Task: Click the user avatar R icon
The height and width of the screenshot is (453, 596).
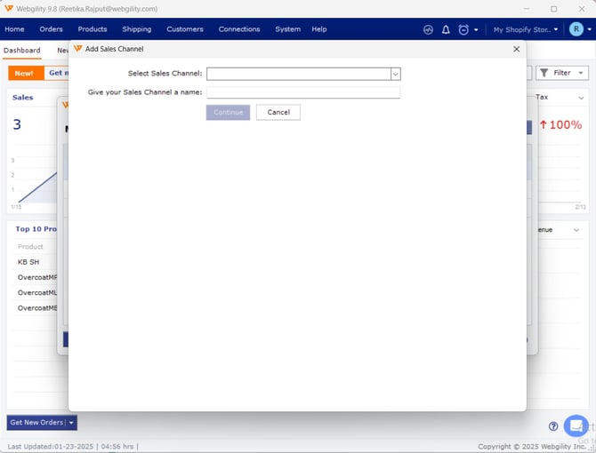Action: [x=576, y=29]
